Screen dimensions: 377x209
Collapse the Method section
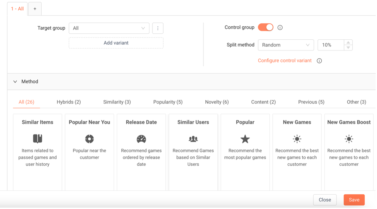click(x=15, y=82)
